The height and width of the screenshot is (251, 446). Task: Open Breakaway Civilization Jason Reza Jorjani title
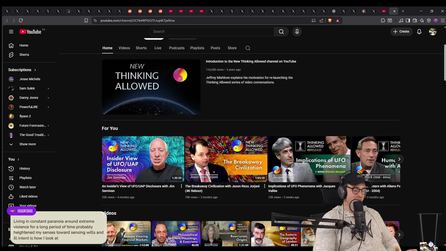[222, 188]
